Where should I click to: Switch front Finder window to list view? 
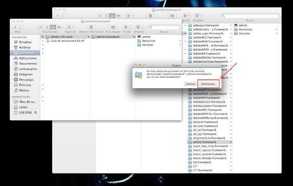(47, 27)
